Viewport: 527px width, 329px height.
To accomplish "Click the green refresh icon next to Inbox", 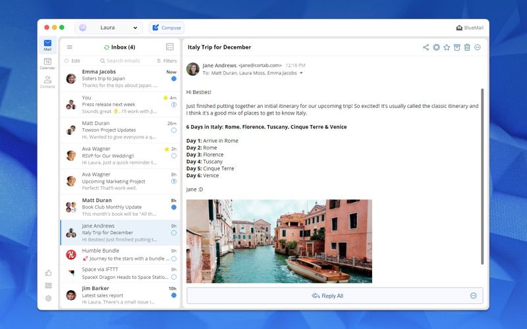I will click(107, 47).
